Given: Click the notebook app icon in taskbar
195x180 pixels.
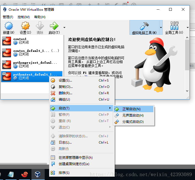Looking at the screenshot, I should [11, 174].
